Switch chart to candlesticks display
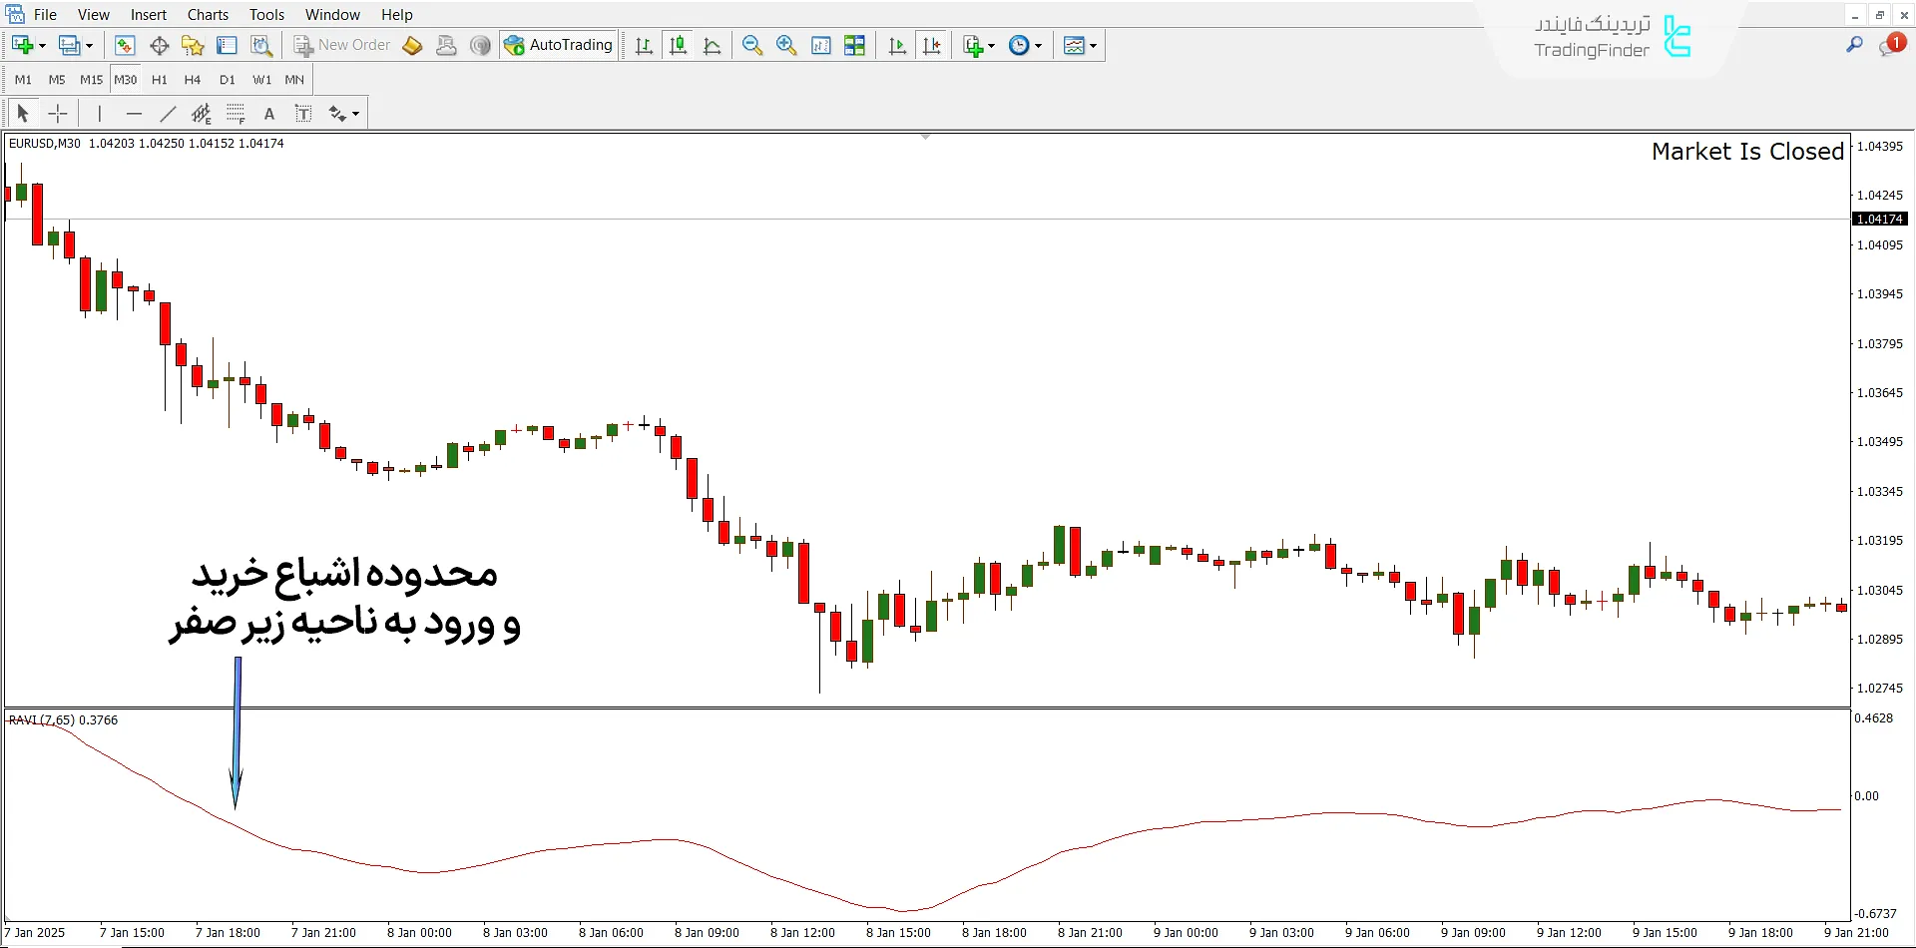 point(679,45)
